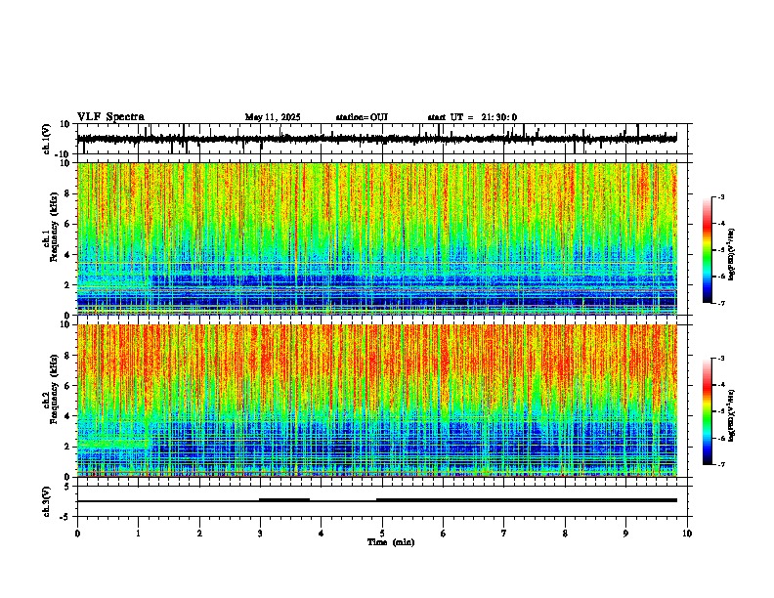Click the ch.1 spectrogram color bar
Screen dimensions: 774x598
click(x=708, y=249)
